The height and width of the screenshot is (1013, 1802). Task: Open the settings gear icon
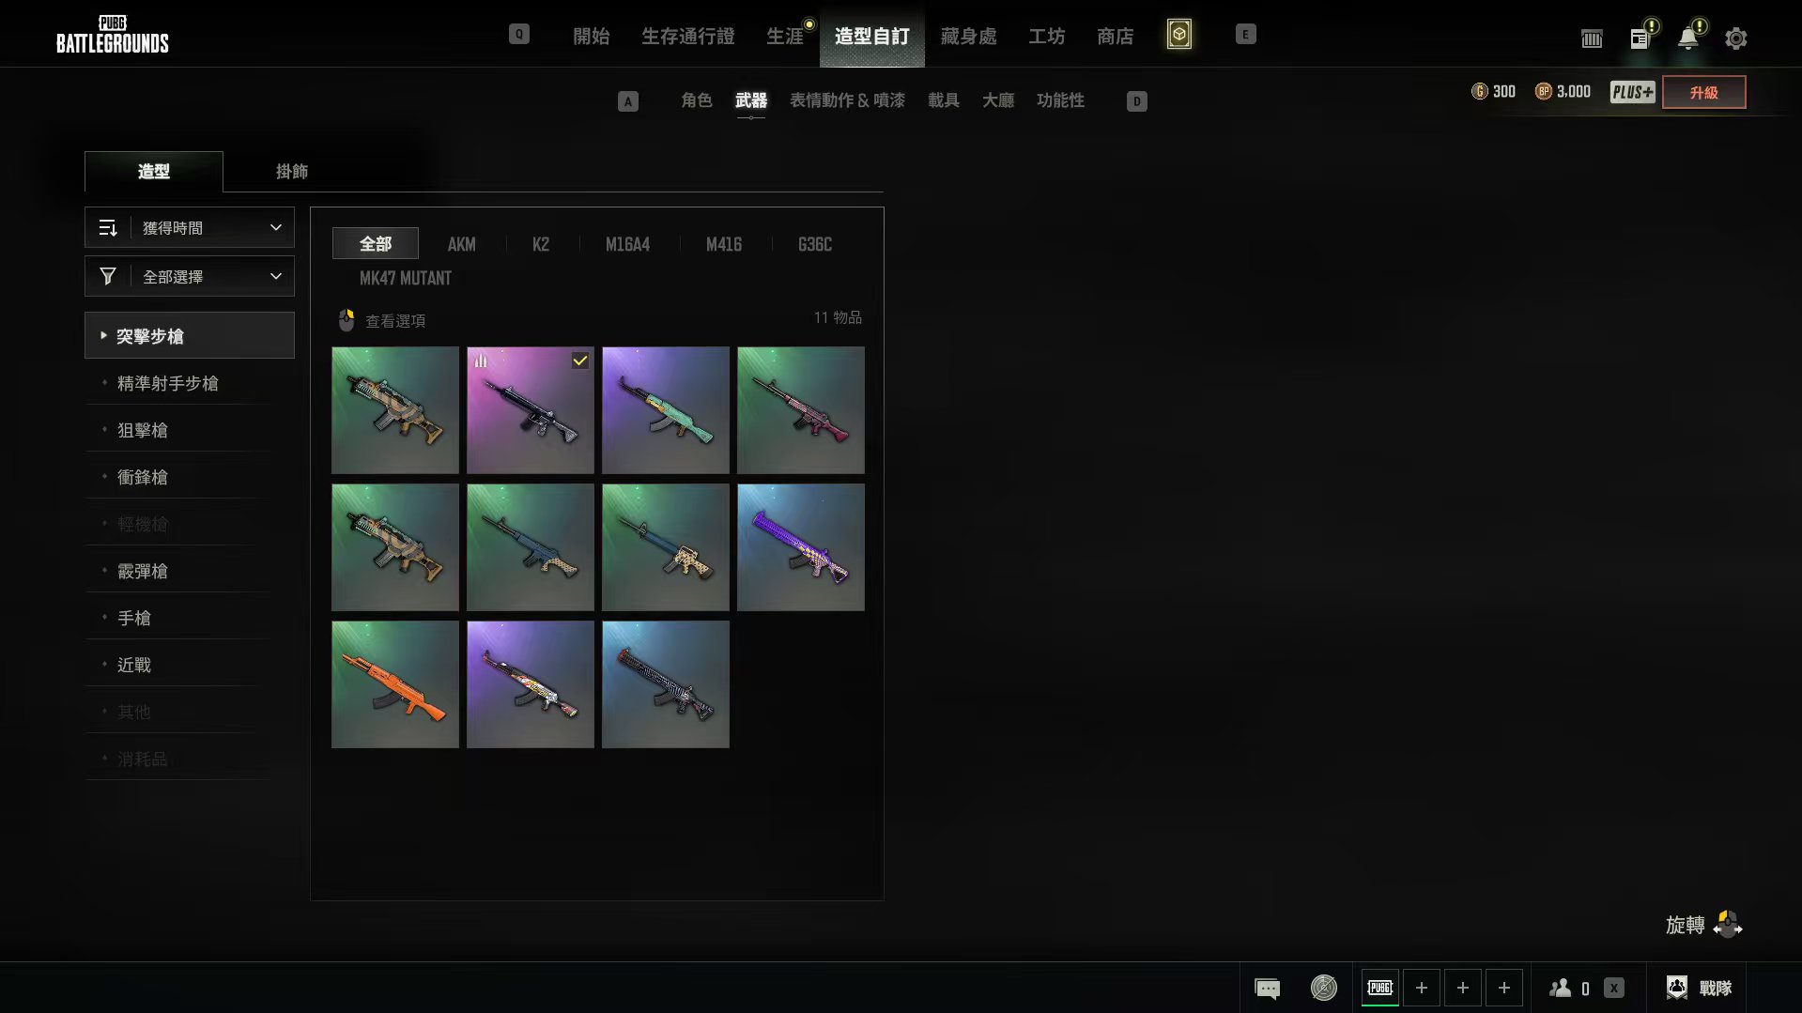point(1735,38)
